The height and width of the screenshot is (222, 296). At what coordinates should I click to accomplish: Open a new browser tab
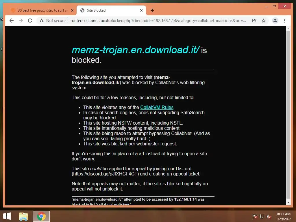point(152,10)
